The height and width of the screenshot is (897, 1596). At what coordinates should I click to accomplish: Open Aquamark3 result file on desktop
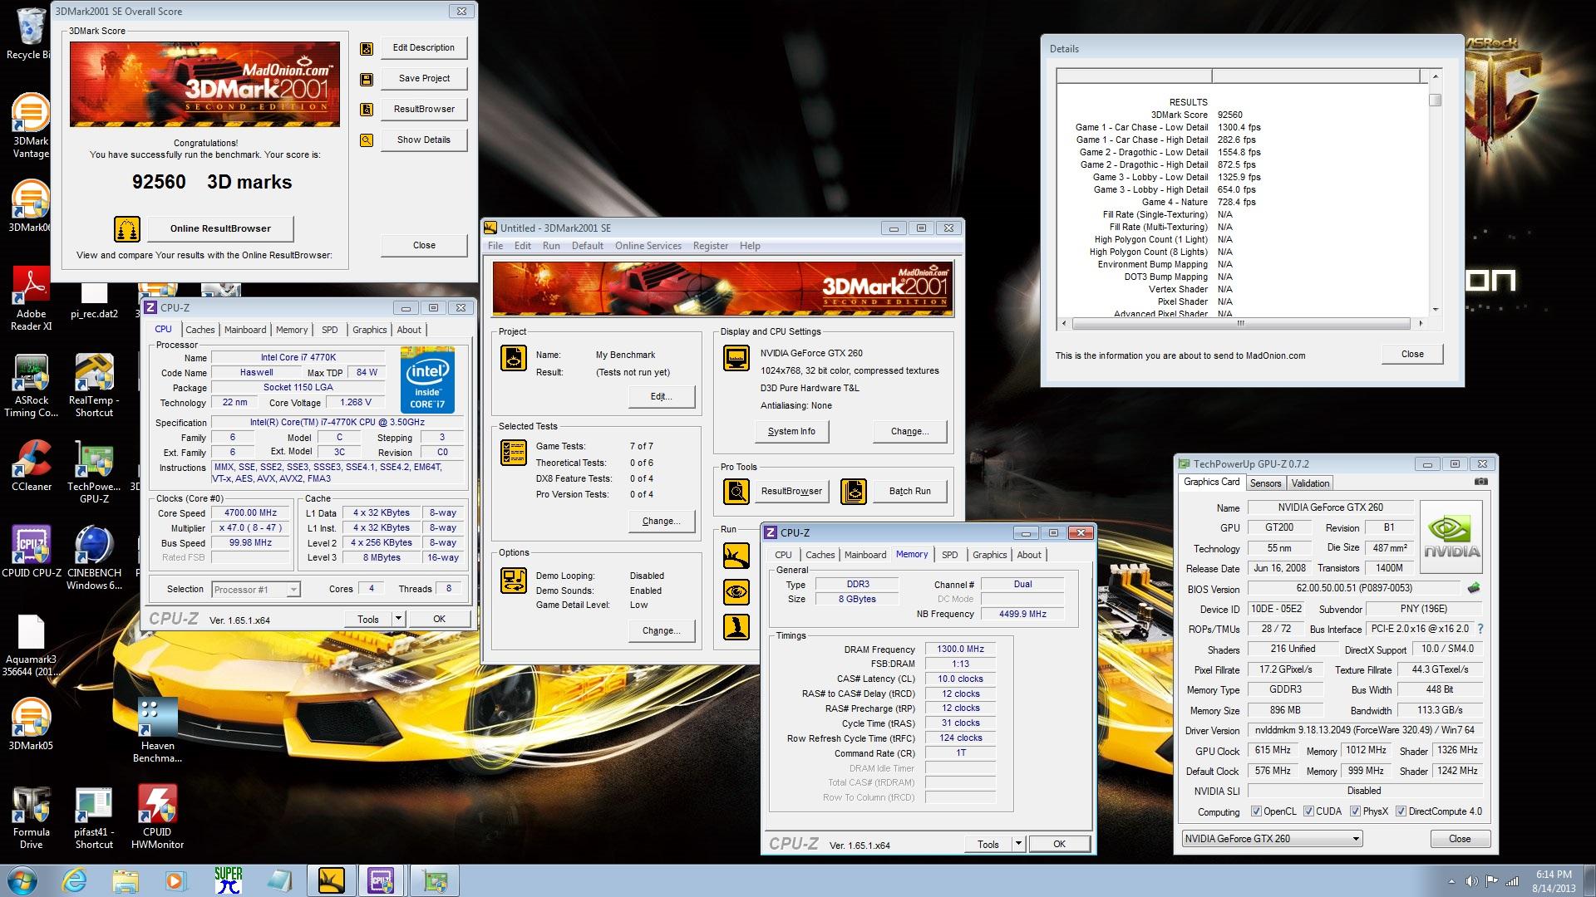coord(30,646)
